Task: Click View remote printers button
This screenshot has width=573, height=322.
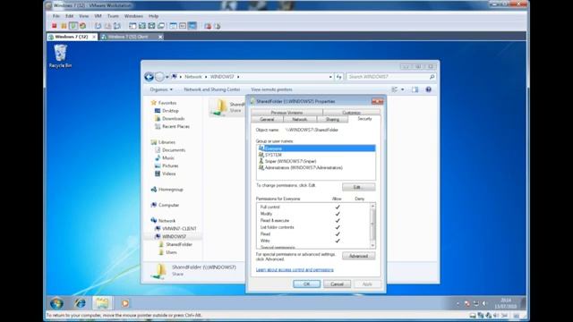Action: pos(271,89)
